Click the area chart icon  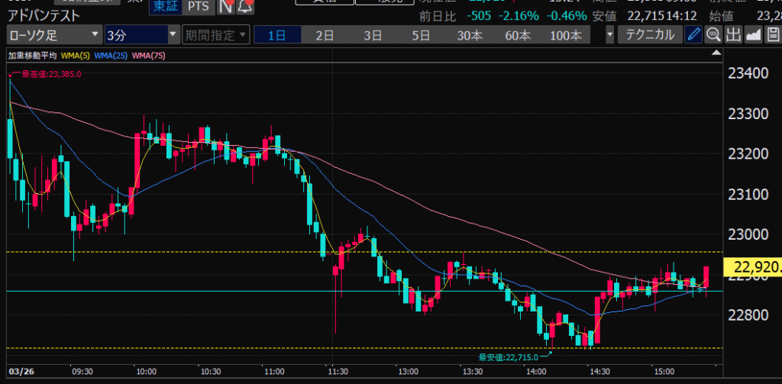coord(753,34)
